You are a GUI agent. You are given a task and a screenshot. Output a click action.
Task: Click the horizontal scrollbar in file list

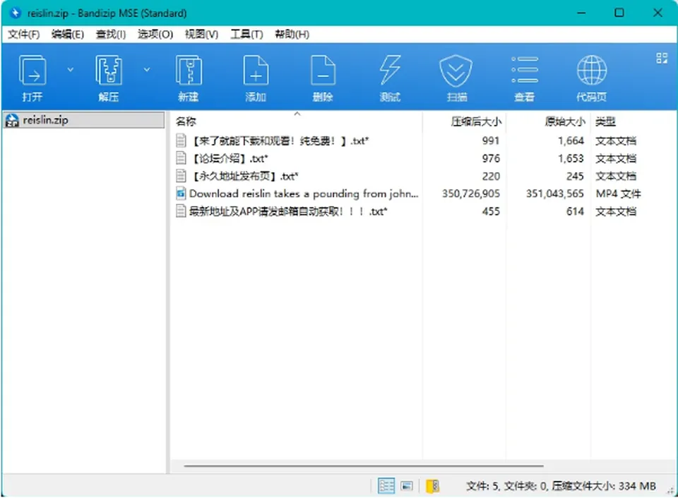coord(364,466)
